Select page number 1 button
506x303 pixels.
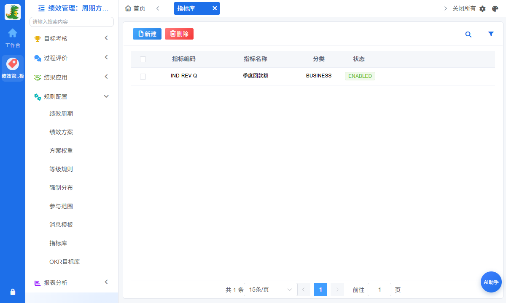[320, 290]
